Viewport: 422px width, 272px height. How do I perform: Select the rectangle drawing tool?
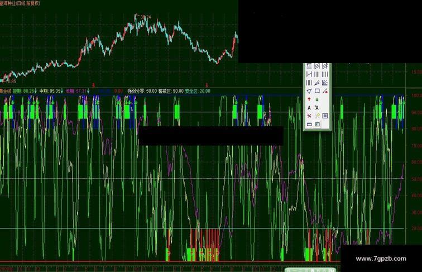point(317,91)
